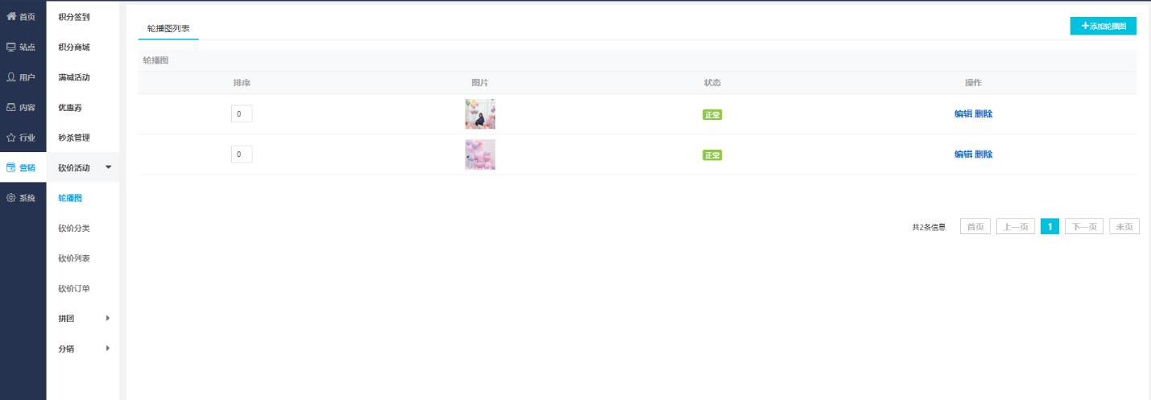Delete the second carousel image row
The height and width of the screenshot is (400, 1151).
click(983, 154)
